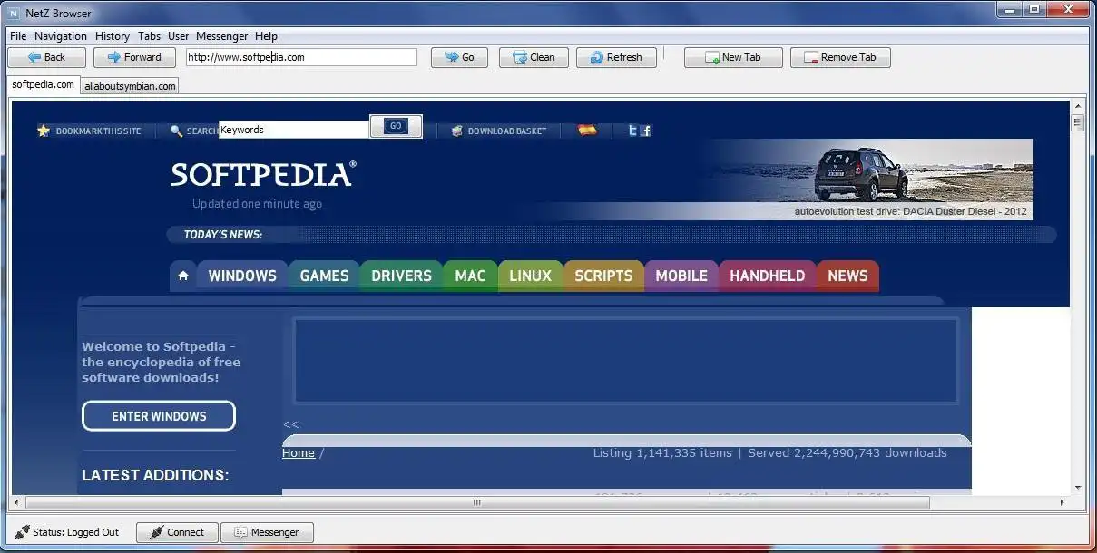Click the Back navigation button
This screenshot has height=553, width=1097.
pos(46,57)
